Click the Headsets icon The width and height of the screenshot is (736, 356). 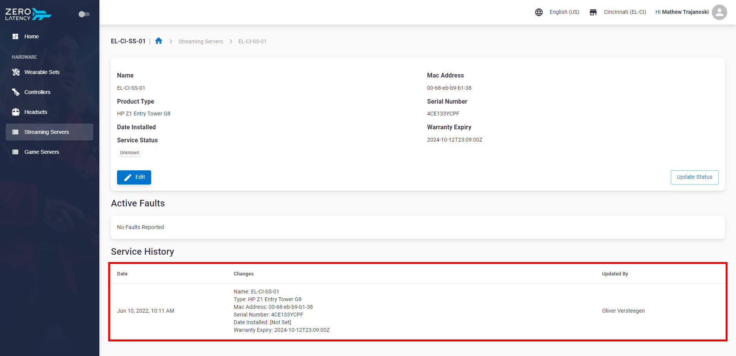tap(16, 112)
